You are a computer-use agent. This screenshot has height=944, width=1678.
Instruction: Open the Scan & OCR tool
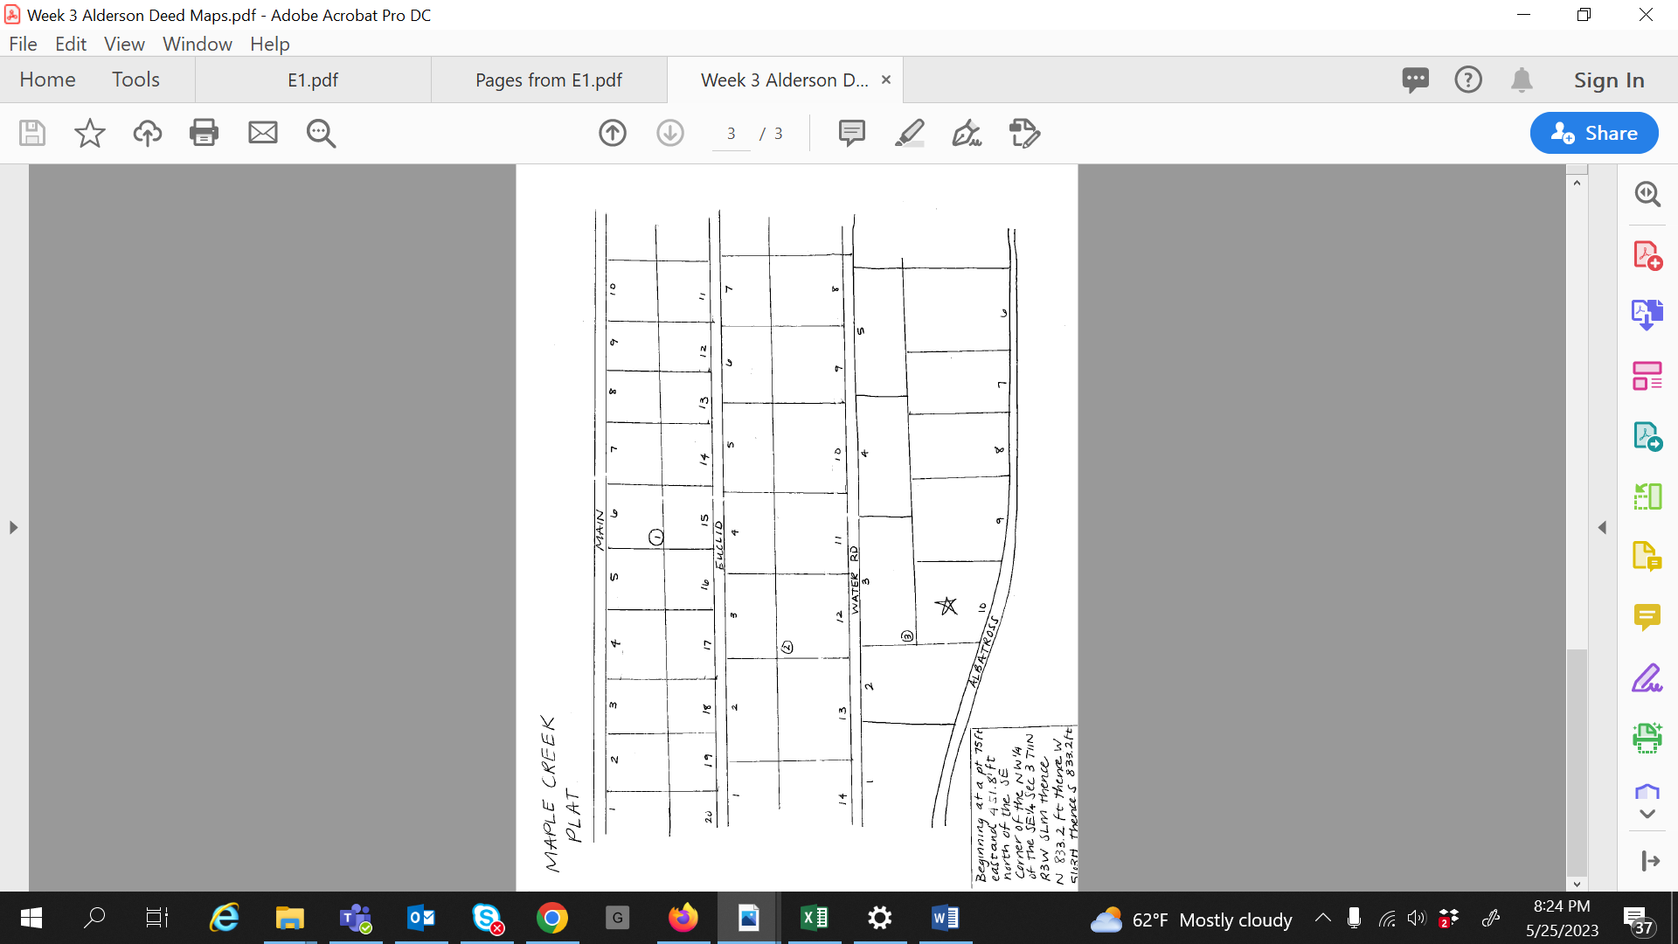tap(1648, 737)
